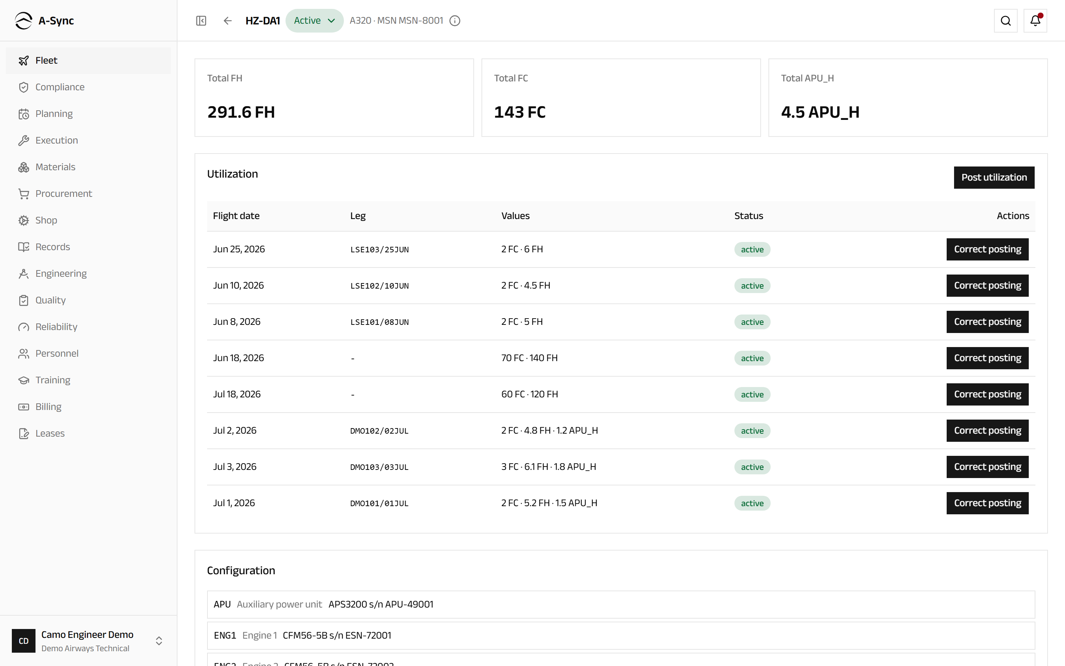Click the 143 FC total value
Screen dimensions: 1065x666
(520, 112)
